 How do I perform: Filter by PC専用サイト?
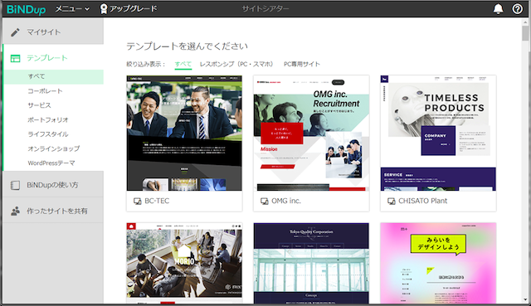pyautogui.click(x=302, y=64)
